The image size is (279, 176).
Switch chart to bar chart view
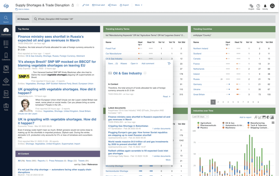click(x=272, y=117)
